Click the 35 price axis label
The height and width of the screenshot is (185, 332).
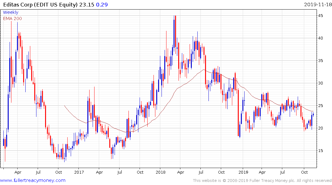[320, 61]
